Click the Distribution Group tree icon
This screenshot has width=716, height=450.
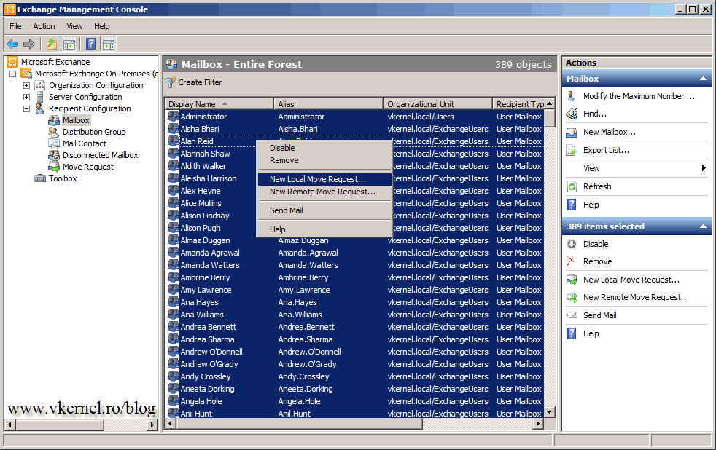coord(54,132)
